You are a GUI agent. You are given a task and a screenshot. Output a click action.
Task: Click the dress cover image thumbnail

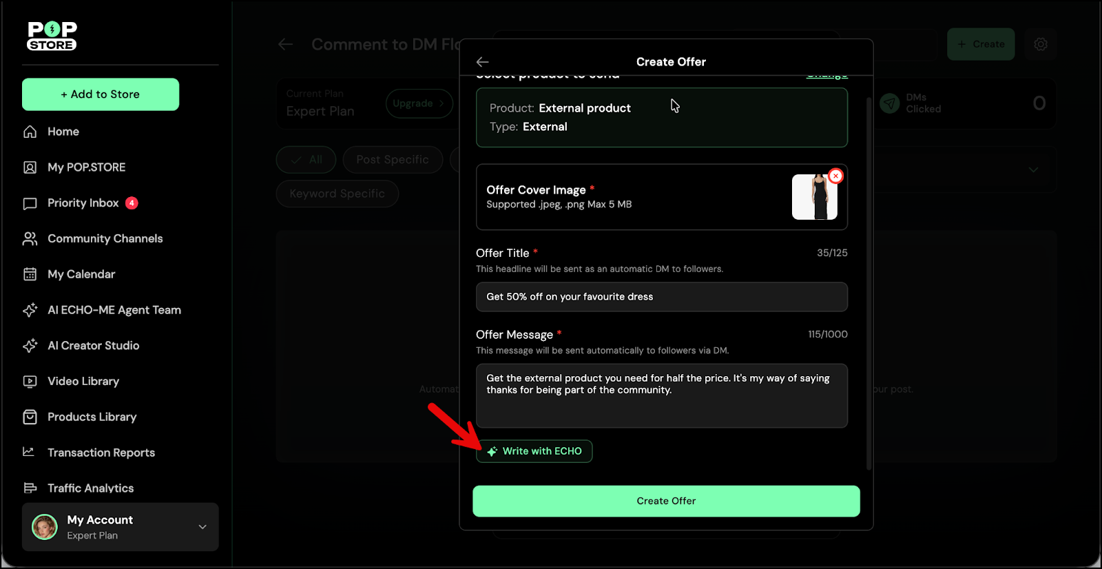click(x=814, y=198)
